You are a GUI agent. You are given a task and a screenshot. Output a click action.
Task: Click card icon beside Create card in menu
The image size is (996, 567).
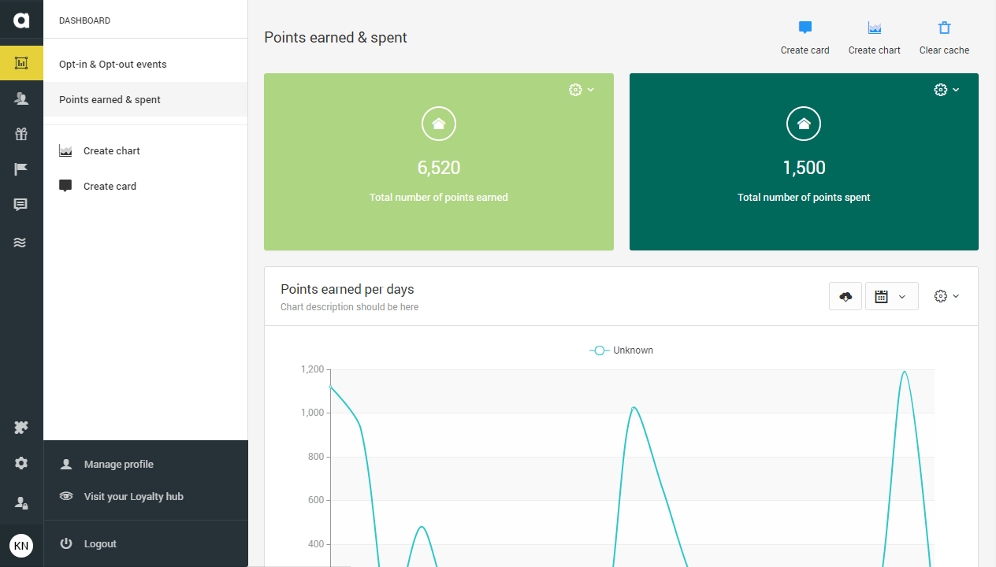pyautogui.click(x=65, y=186)
